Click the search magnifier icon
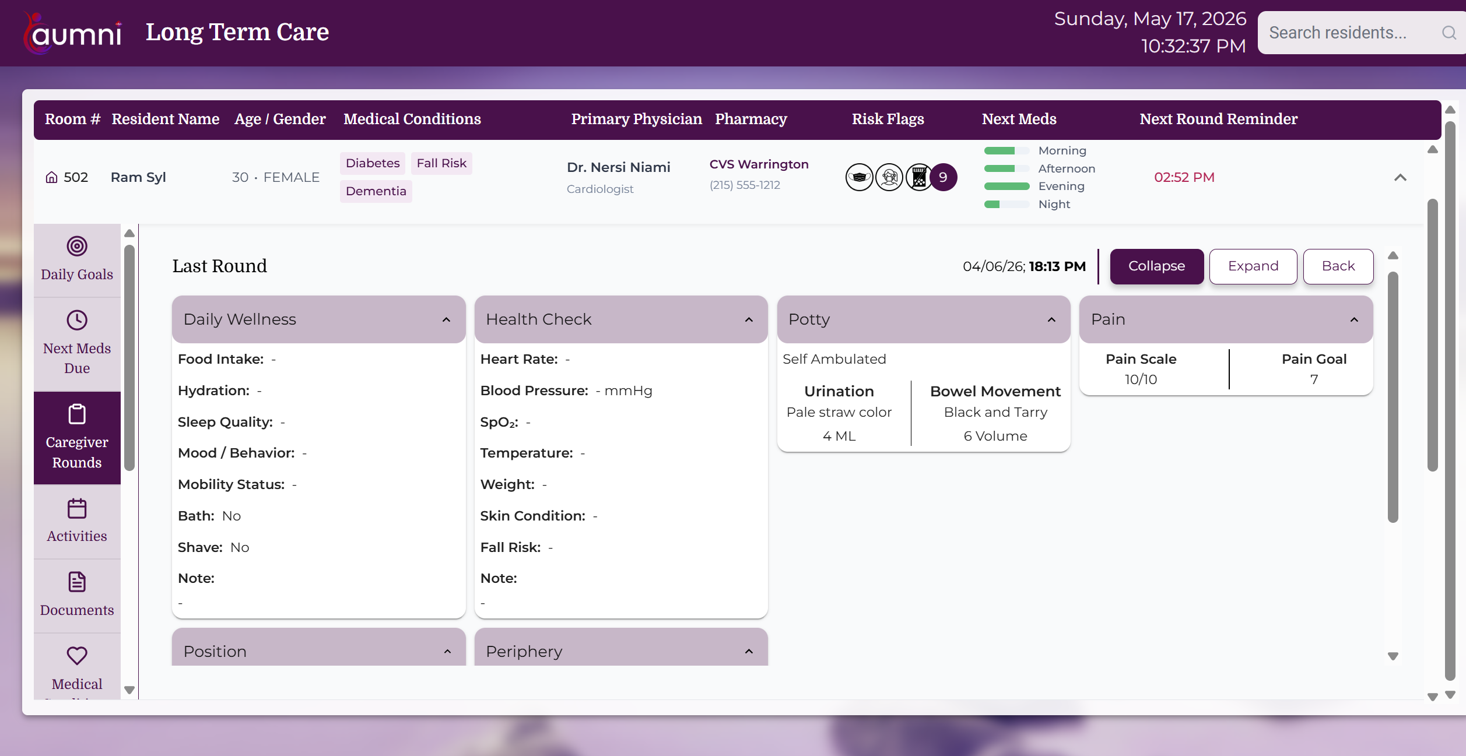 [1449, 33]
